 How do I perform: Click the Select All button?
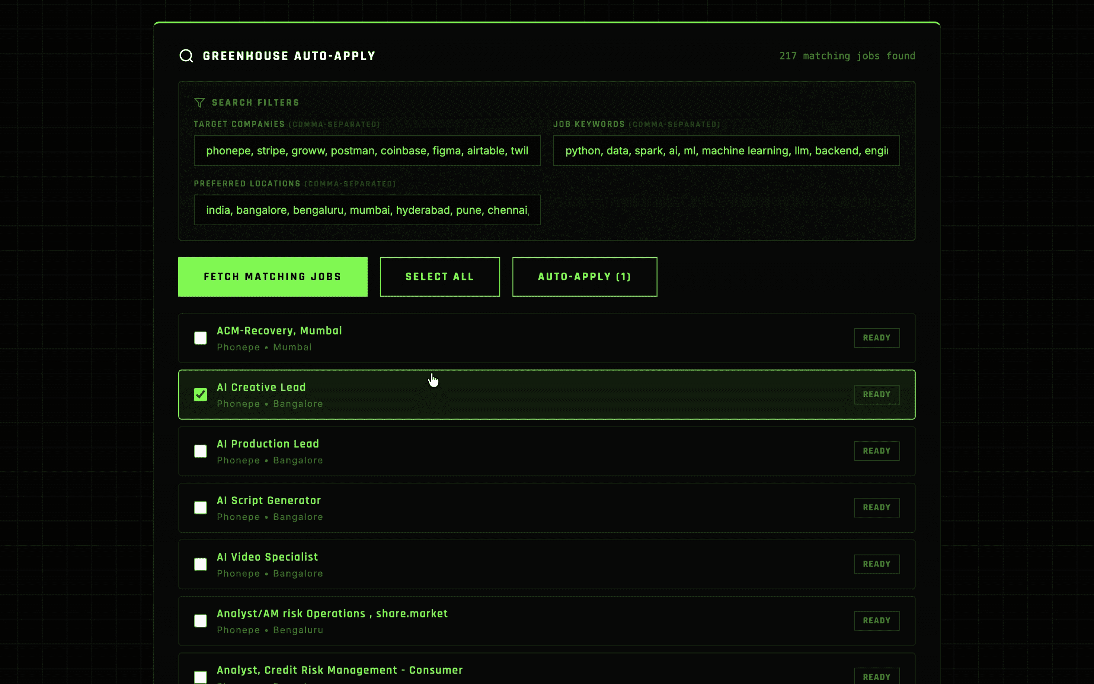point(440,277)
